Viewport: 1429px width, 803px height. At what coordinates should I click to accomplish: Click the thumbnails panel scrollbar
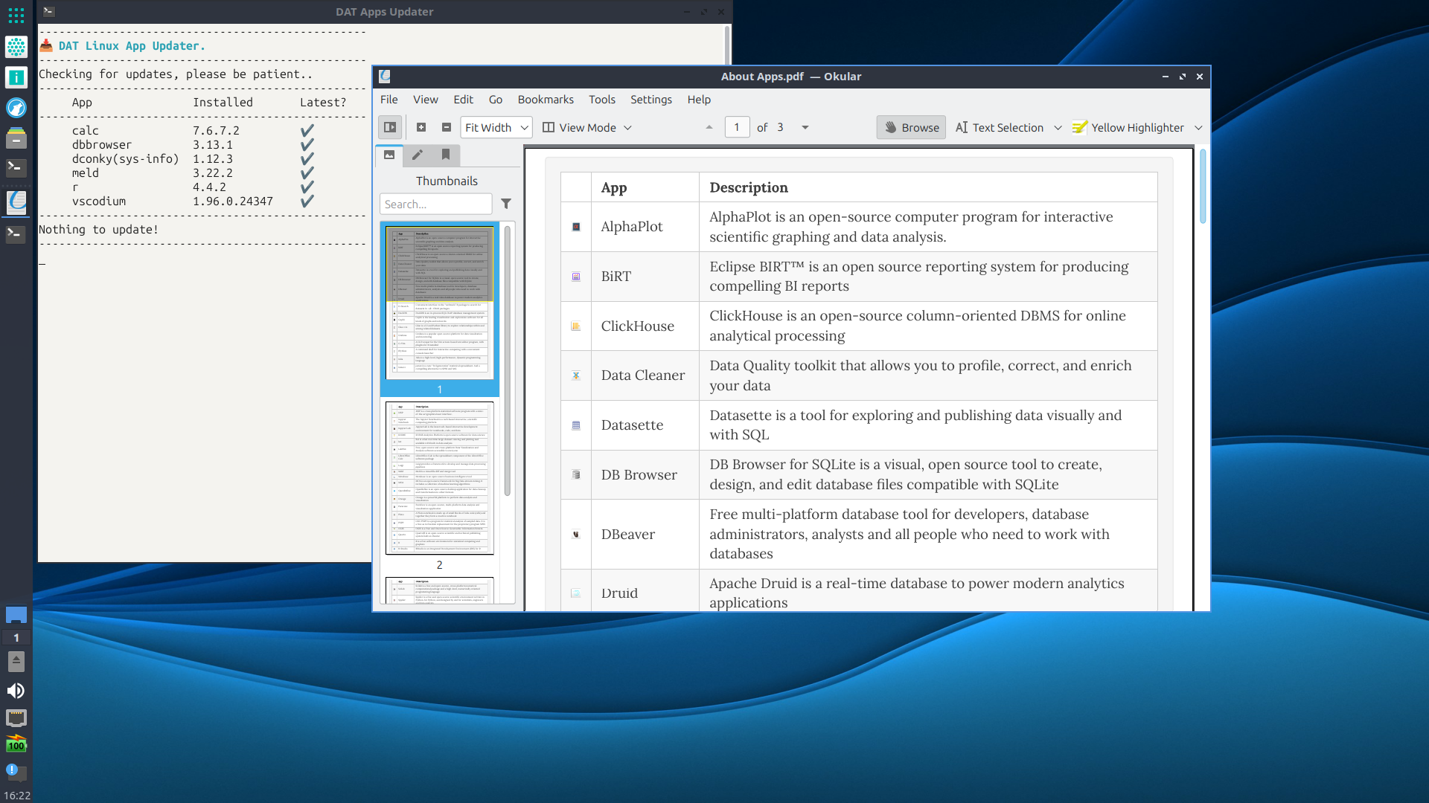point(508,361)
